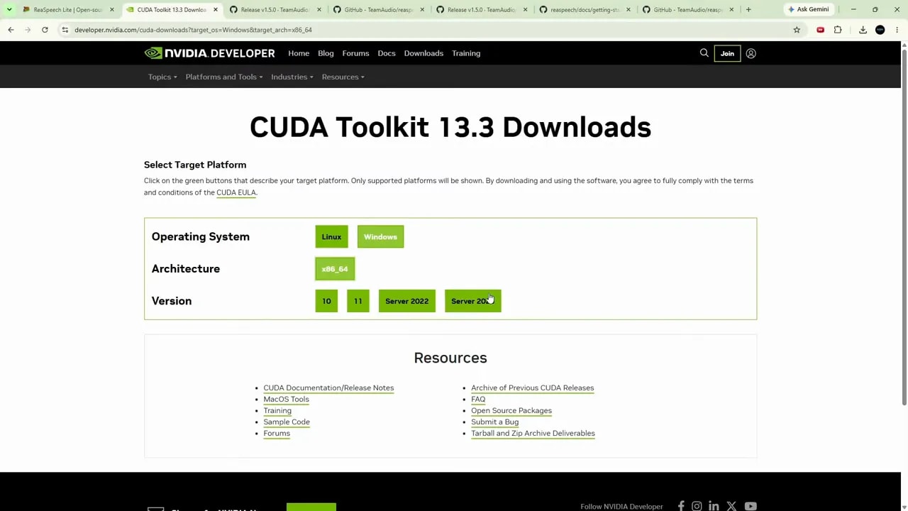This screenshot has height=511, width=908.
Task: Expand Platforms and Tools dropdown
Action: (224, 77)
